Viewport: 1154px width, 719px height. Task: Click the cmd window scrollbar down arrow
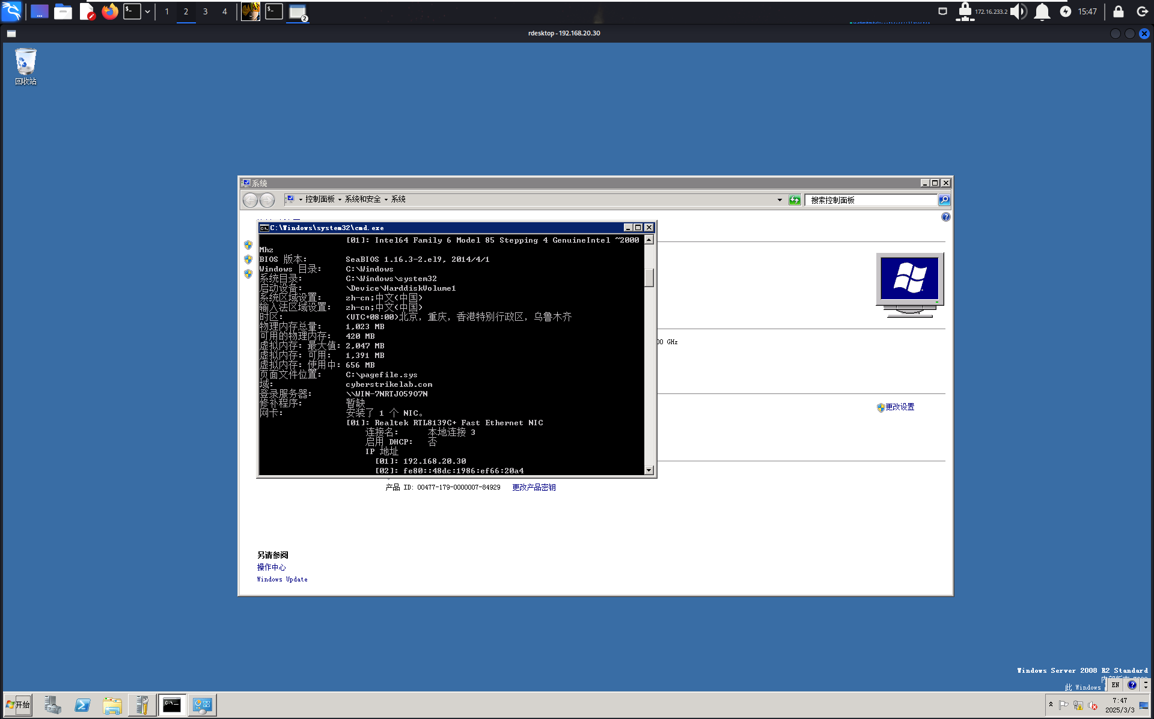(649, 470)
